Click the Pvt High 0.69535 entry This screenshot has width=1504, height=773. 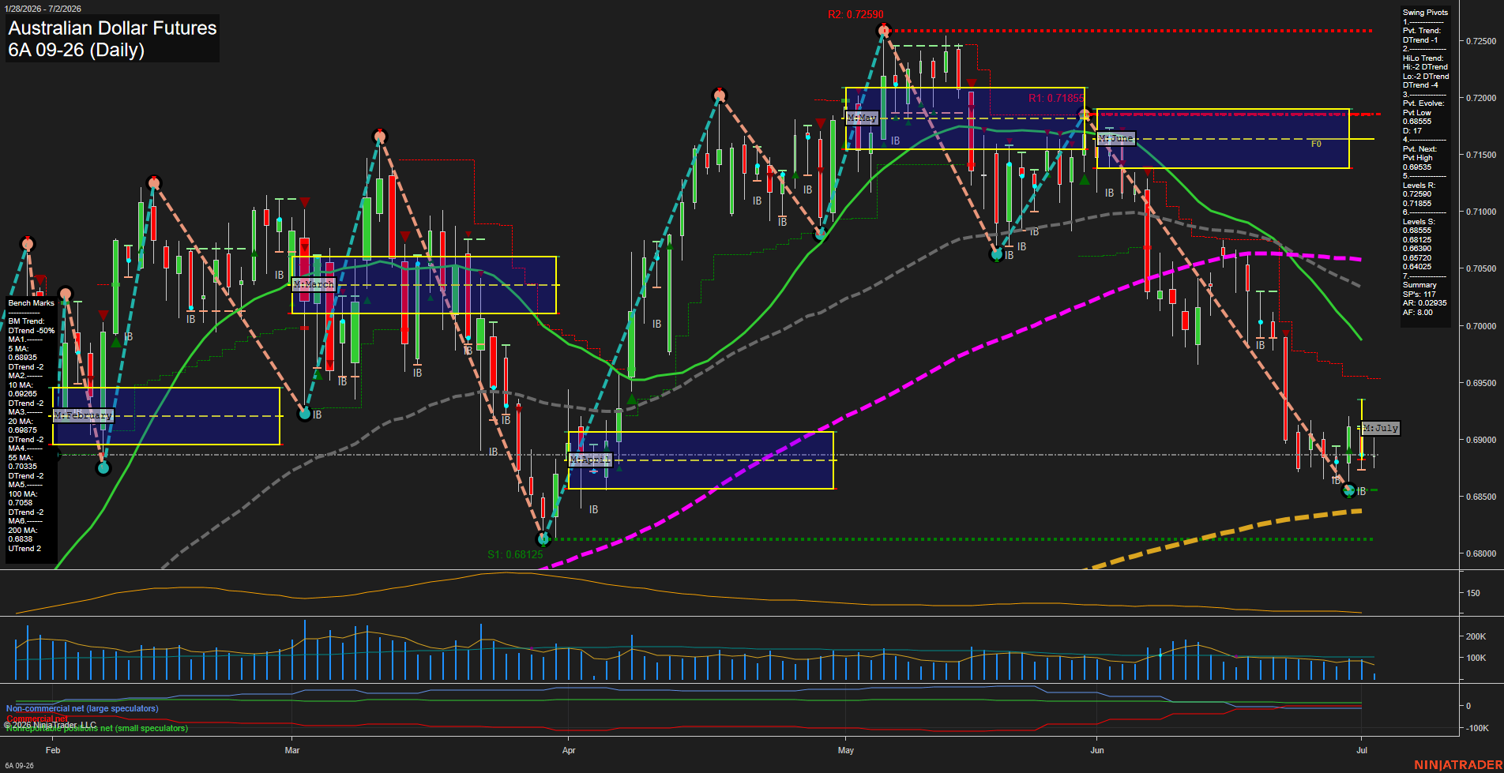1417,163
